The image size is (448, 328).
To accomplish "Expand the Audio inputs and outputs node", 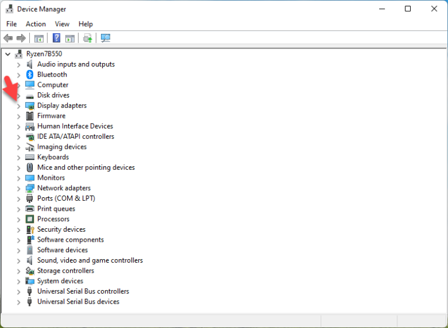I will (19, 65).
